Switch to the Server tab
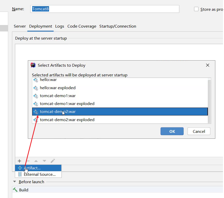 point(20,26)
